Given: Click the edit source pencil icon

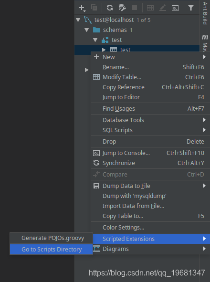Looking at the screenshot, I should (x=163, y=8).
